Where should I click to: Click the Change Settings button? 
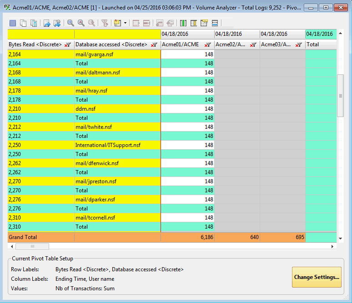(x=317, y=277)
